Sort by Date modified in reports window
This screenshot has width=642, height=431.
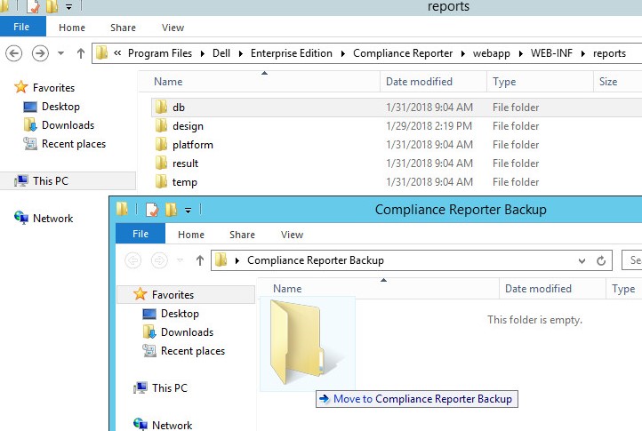[x=434, y=82]
